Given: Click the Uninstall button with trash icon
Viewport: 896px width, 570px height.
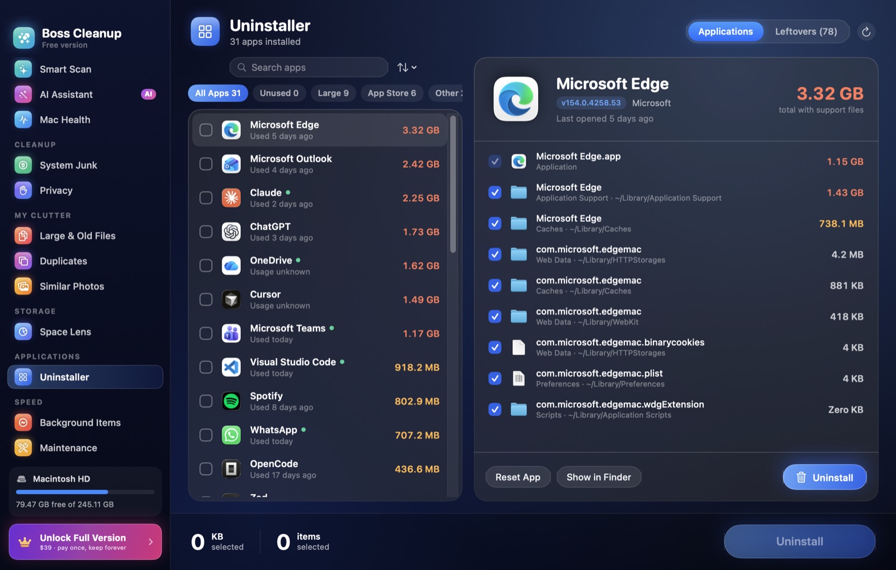Looking at the screenshot, I should tap(825, 477).
